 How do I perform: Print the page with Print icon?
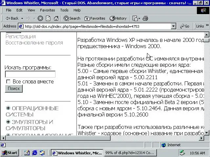145,18
